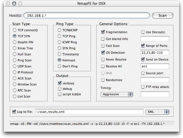Choose TCP Ping radio button
Viewport: 183px width, 138px height.
coord(59,36)
